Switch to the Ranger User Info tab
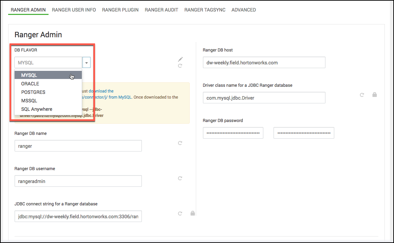Viewport: 394px width, 243px height. pos(74,10)
